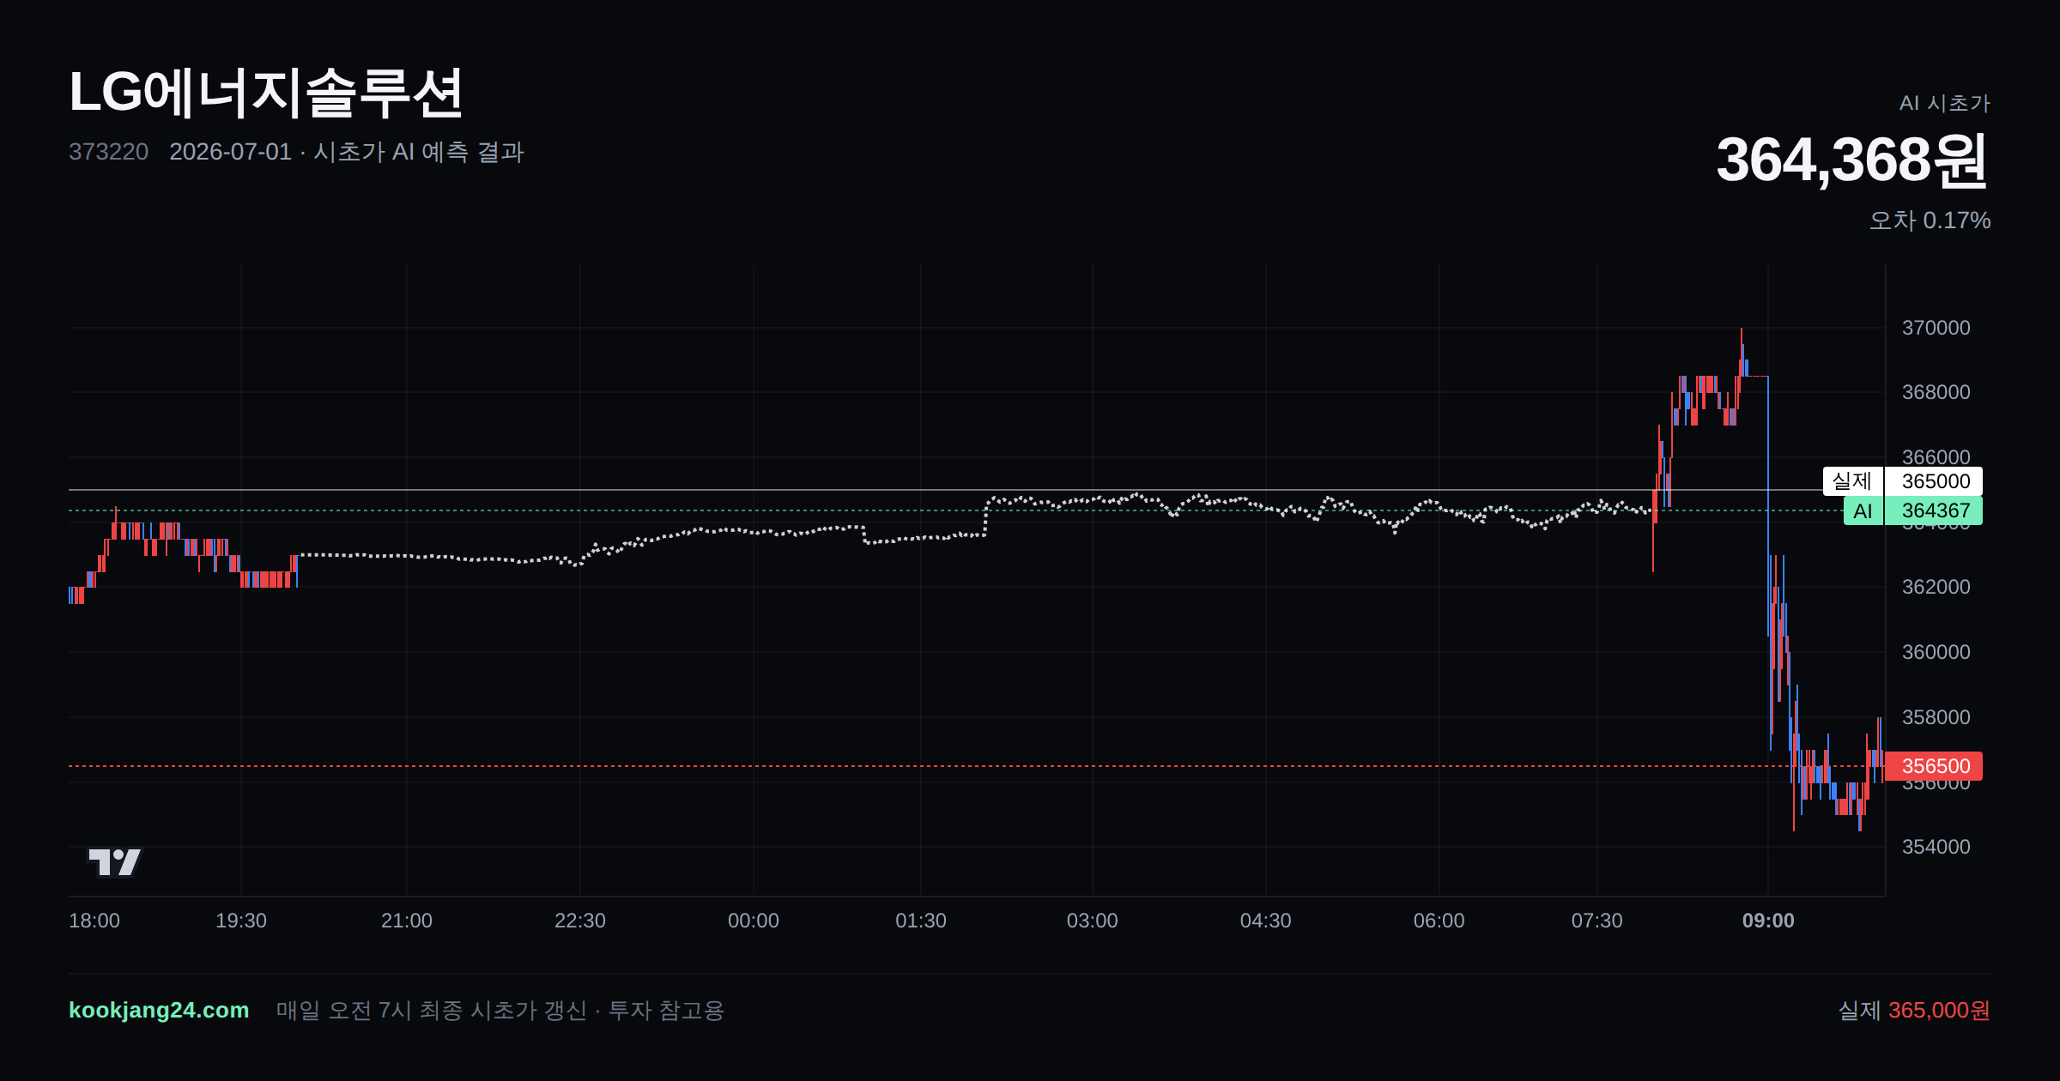Image resolution: width=2060 pixels, height=1081 pixels.
Task: Select the AI 364367 price label
Action: pos(1913,510)
